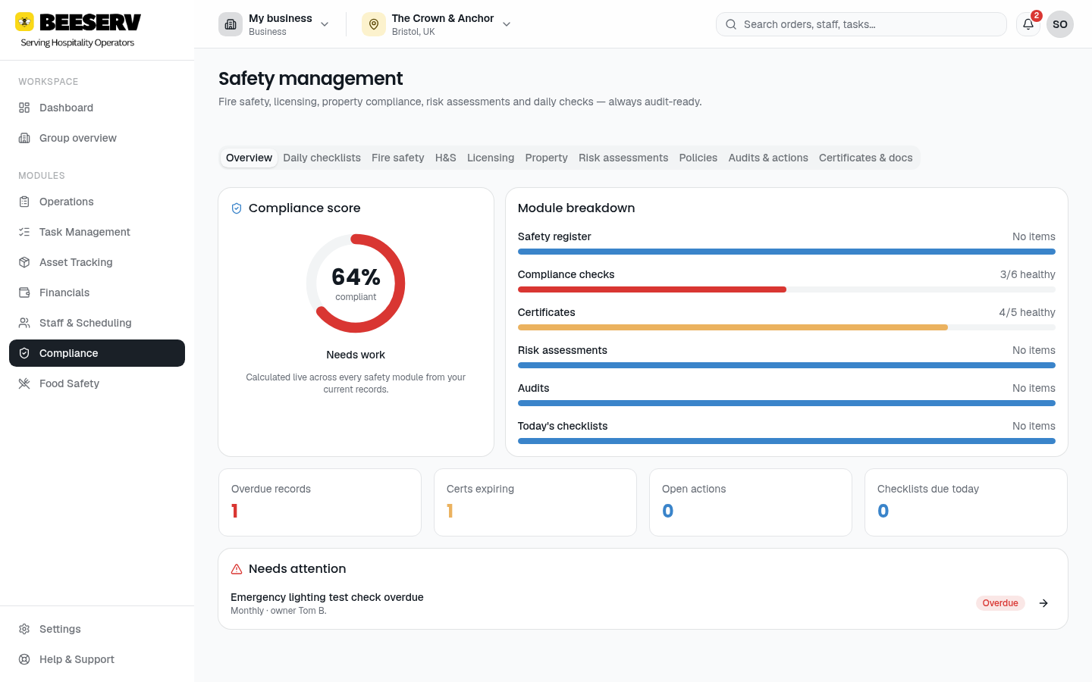The image size is (1092, 682).
Task: Click the 64% compliance score ring
Action: pyautogui.click(x=356, y=283)
